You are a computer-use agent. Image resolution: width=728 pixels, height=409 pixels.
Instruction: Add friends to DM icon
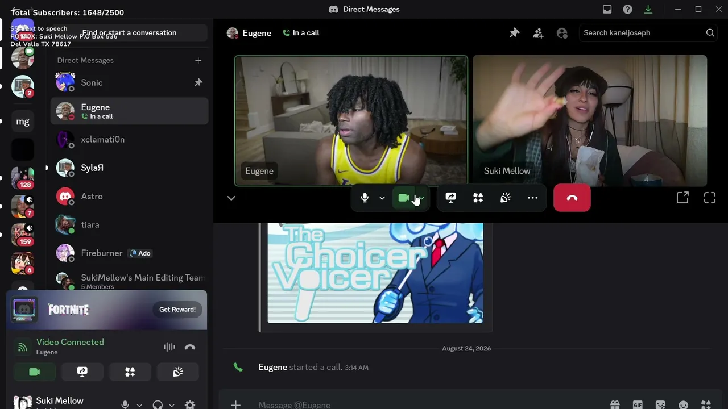[x=538, y=33]
